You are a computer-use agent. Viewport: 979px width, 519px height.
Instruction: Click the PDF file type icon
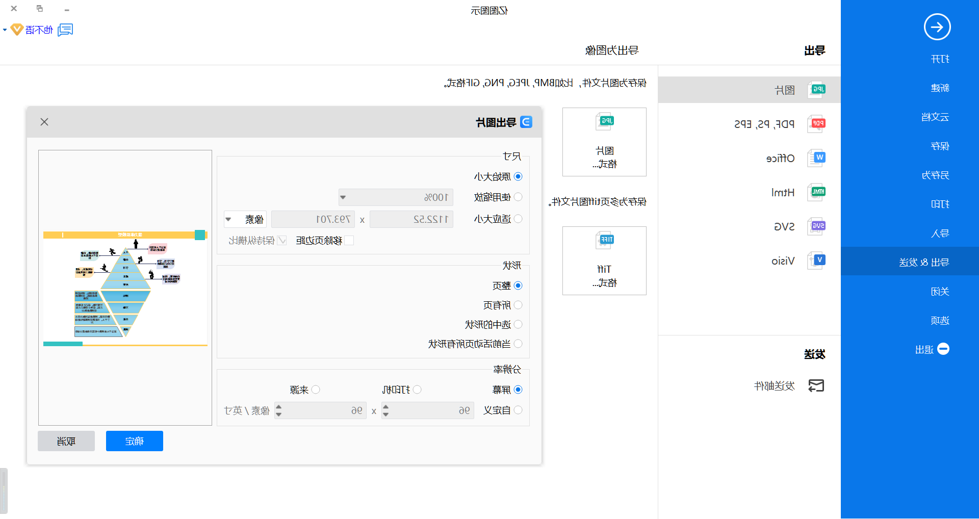(x=816, y=123)
